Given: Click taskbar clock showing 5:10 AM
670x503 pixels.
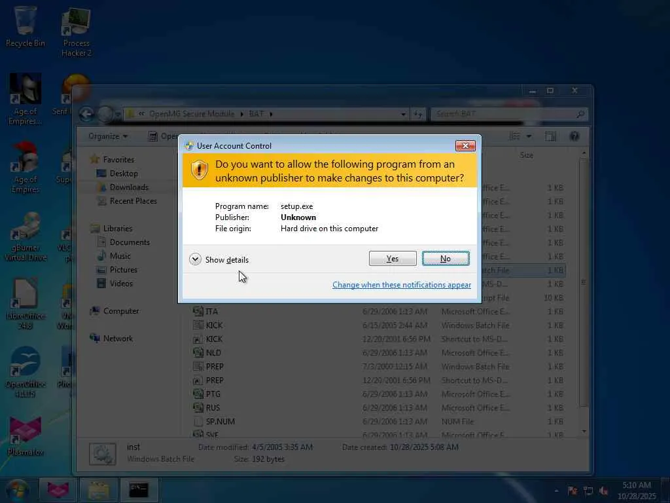Looking at the screenshot, I should point(637,490).
